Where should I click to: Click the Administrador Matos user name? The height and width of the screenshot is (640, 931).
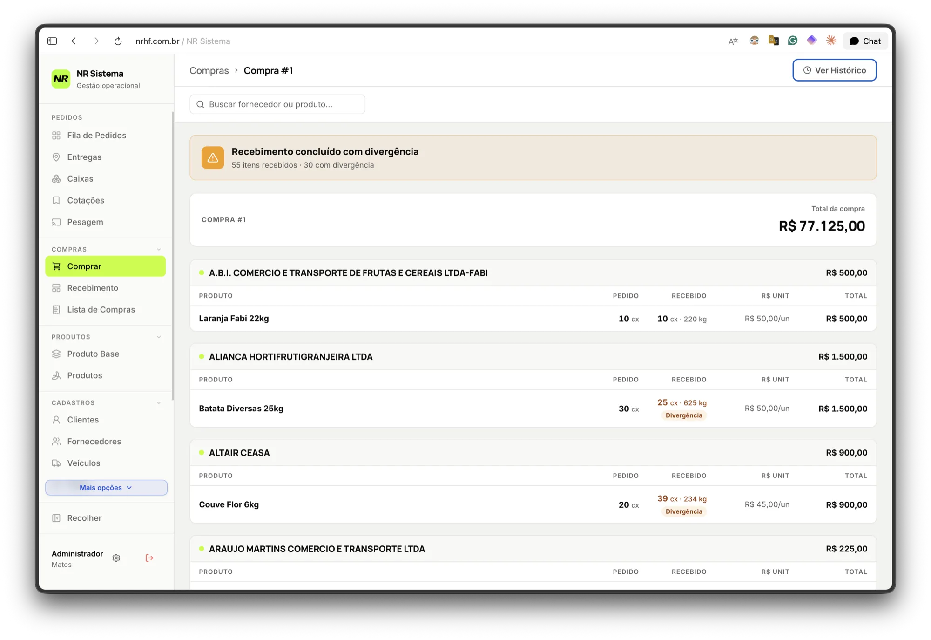pyautogui.click(x=77, y=558)
